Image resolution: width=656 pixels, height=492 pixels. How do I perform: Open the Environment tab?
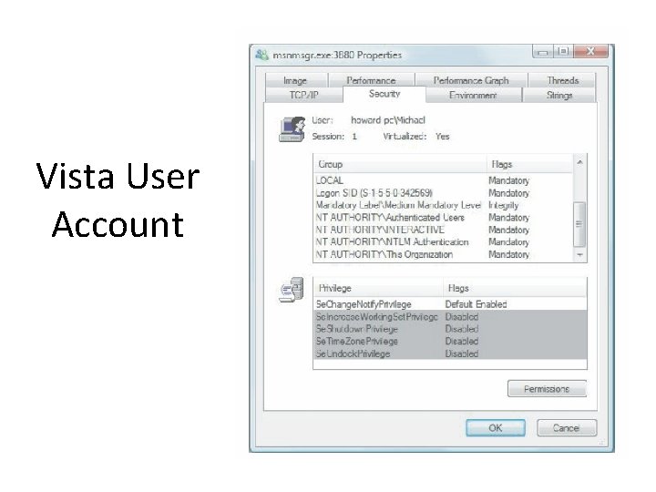click(x=473, y=96)
